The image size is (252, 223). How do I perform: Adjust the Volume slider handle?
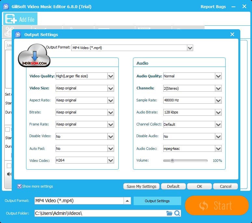tap(172, 161)
